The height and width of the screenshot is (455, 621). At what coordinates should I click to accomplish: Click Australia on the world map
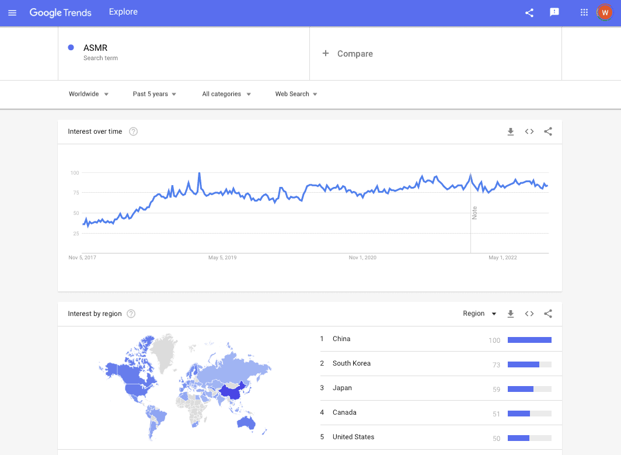246,422
